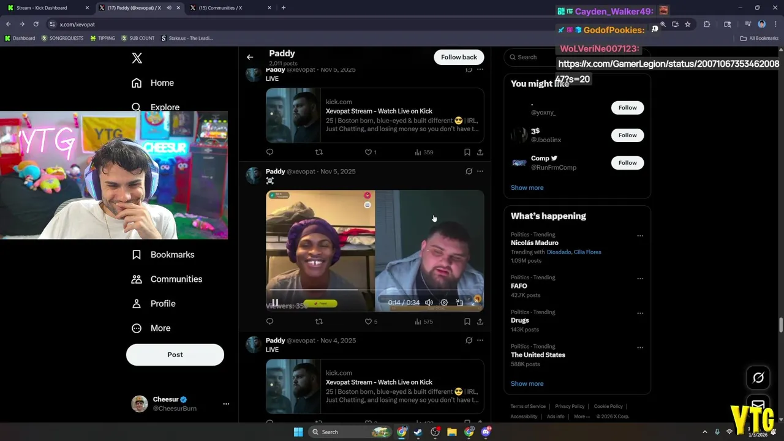Screen dimensions: 784x441
Task: Follow the @RunFrmComp account
Action: coord(627,163)
